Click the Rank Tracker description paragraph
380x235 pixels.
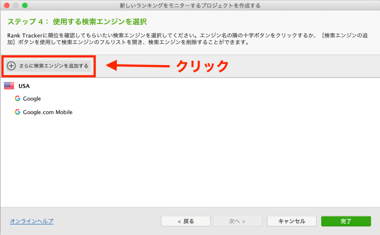coord(187,39)
